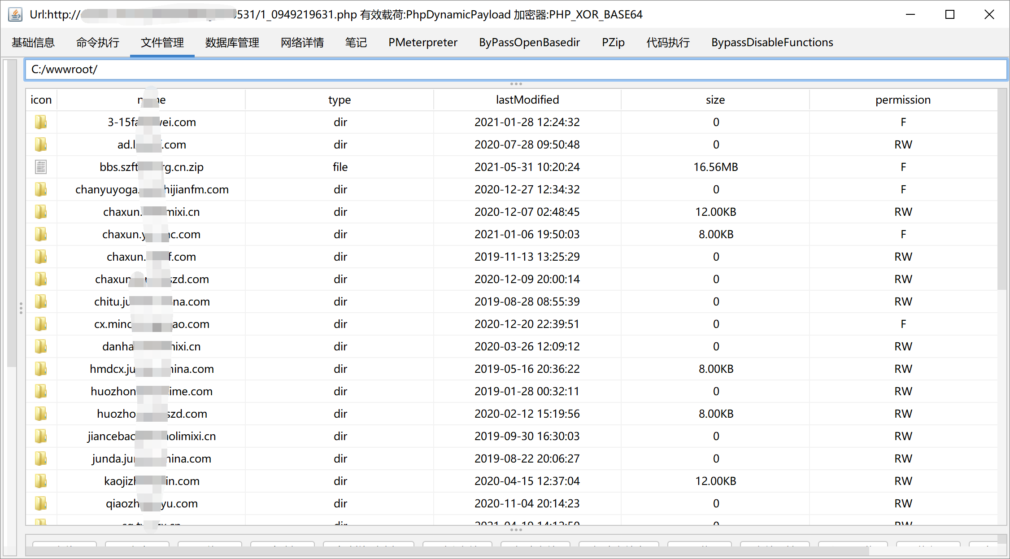Click the Java app icon in title bar
Screen dimensions: 1010x559
(x=15, y=15)
